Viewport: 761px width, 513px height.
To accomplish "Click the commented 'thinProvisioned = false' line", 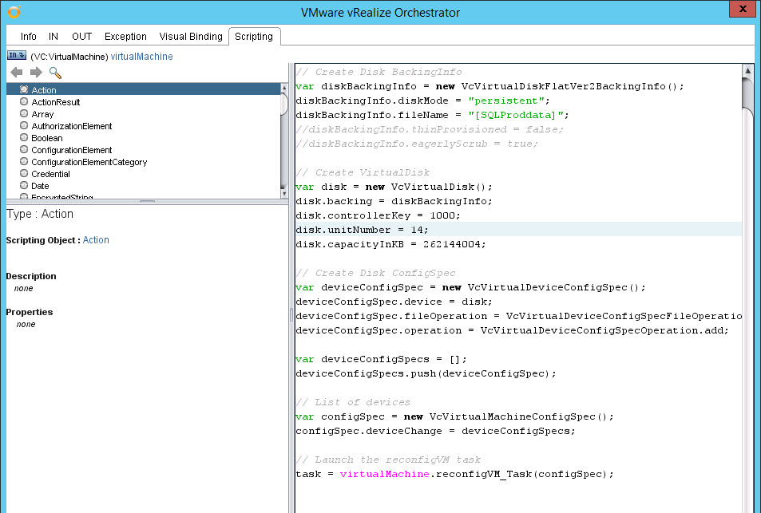I will tap(430, 129).
